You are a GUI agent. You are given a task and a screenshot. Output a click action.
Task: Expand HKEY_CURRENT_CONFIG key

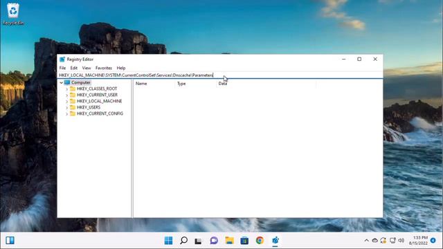point(66,113)
